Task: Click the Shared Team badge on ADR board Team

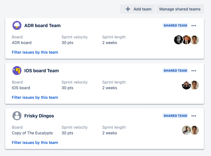Action: tap(175, 26)
